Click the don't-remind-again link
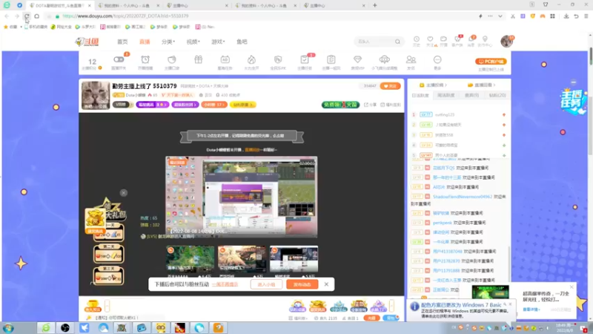The width and height of the screenshot is (593, 334). pyautogui.click(x=225, y=284)
